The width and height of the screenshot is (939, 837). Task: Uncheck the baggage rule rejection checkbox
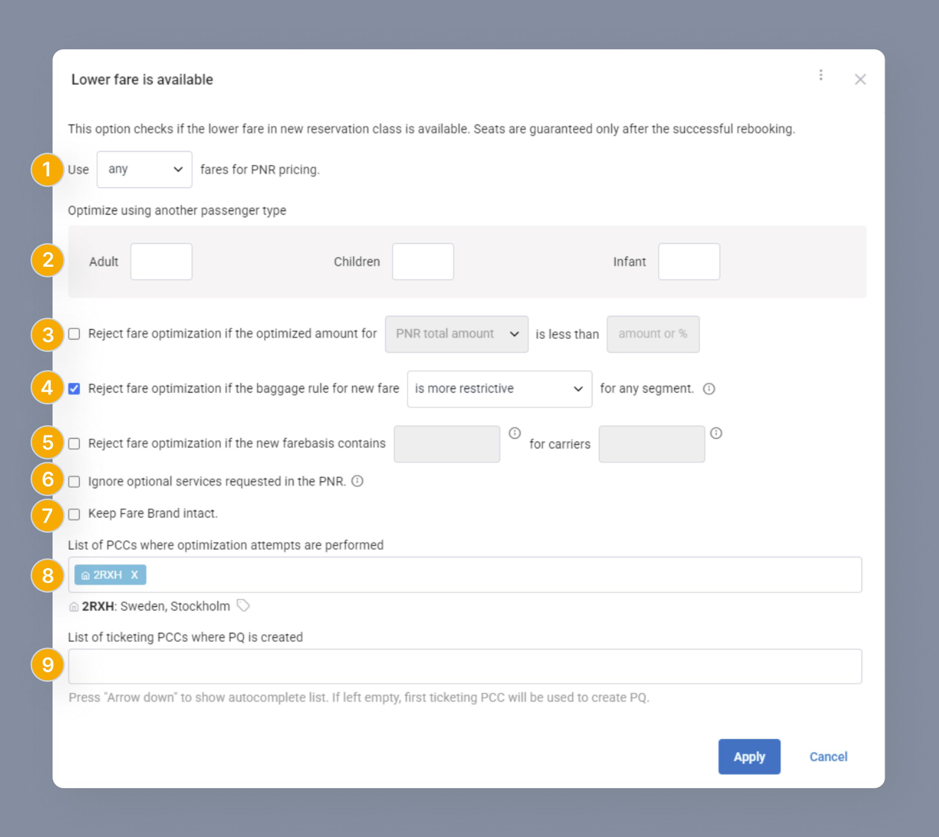pos(74,389)
